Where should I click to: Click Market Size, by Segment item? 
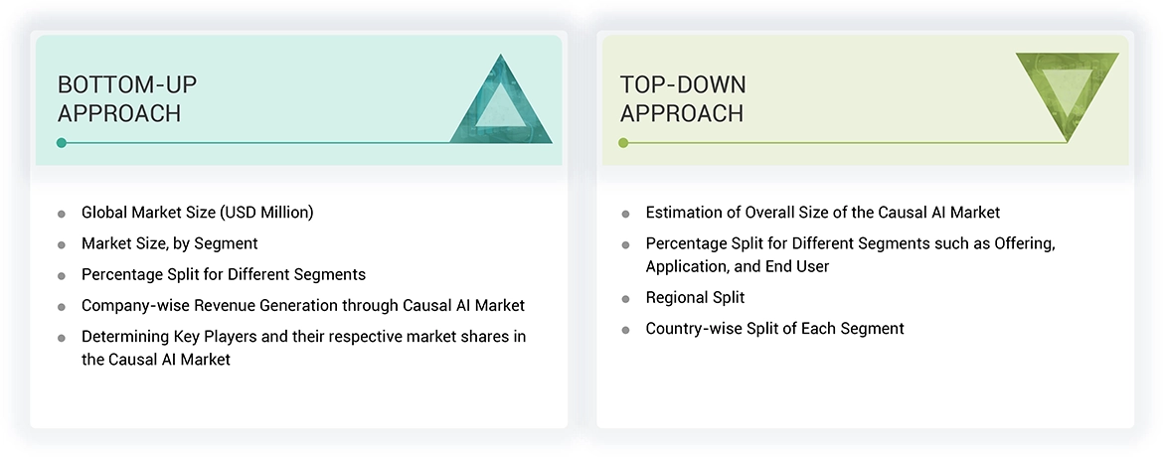170,243
